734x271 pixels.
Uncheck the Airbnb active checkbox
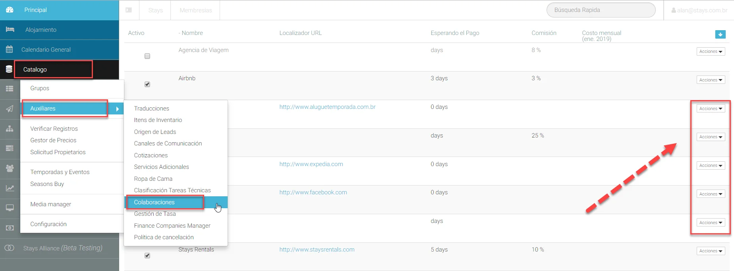147,84
